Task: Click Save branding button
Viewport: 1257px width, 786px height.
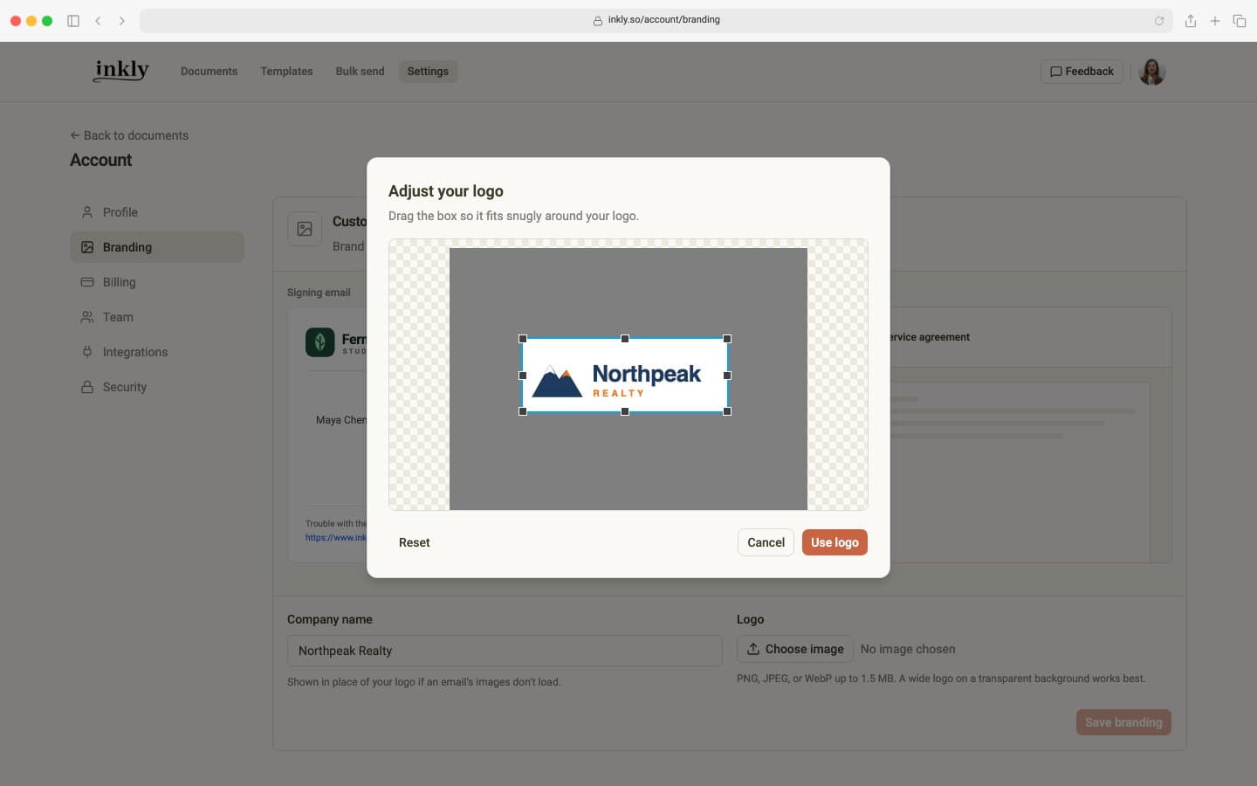Action: tap(1123, 722)
